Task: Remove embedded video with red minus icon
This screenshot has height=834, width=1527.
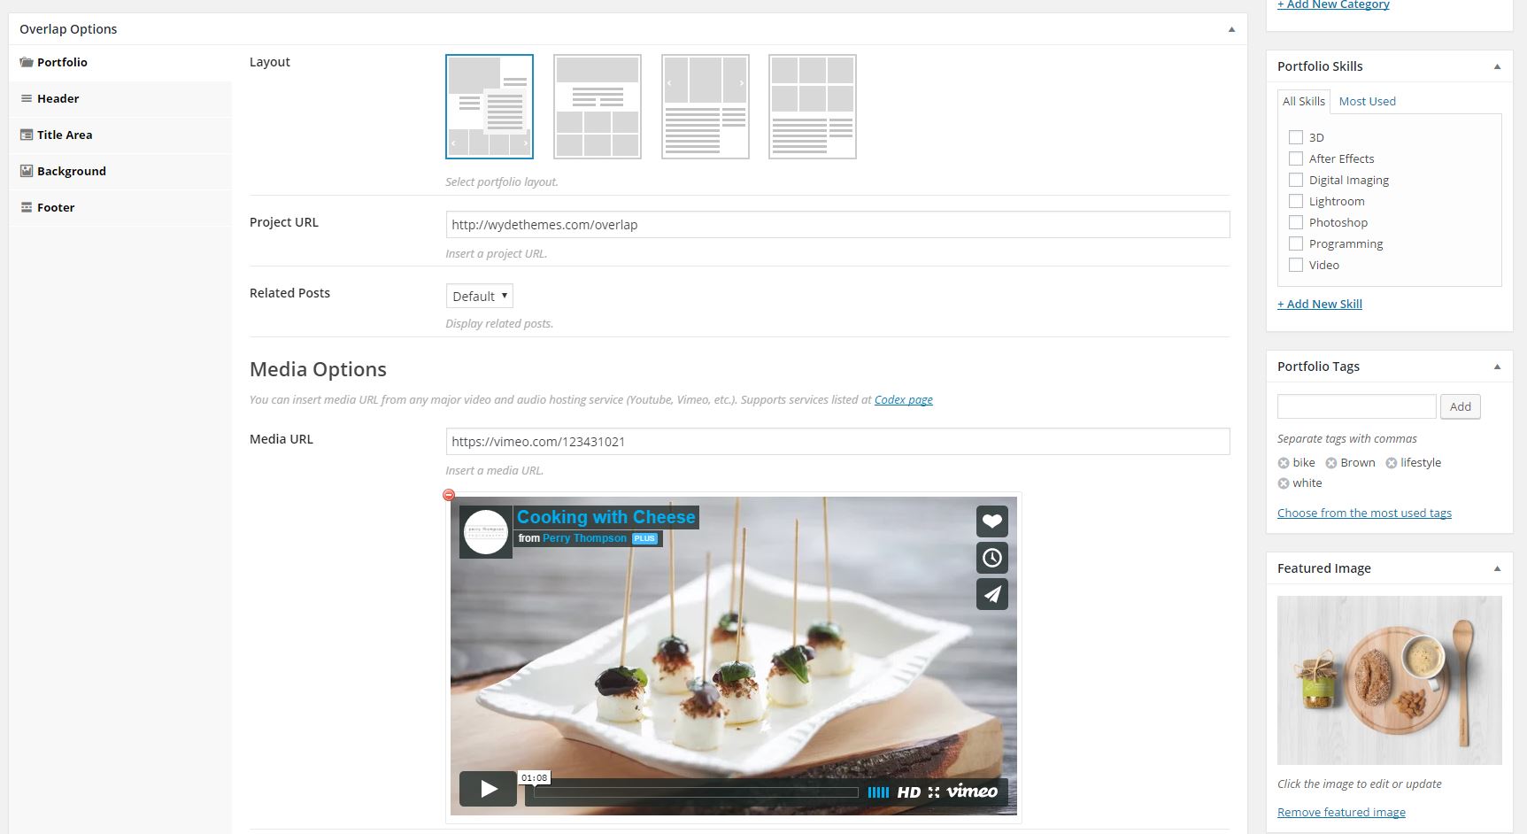Action: coord(449,495)
